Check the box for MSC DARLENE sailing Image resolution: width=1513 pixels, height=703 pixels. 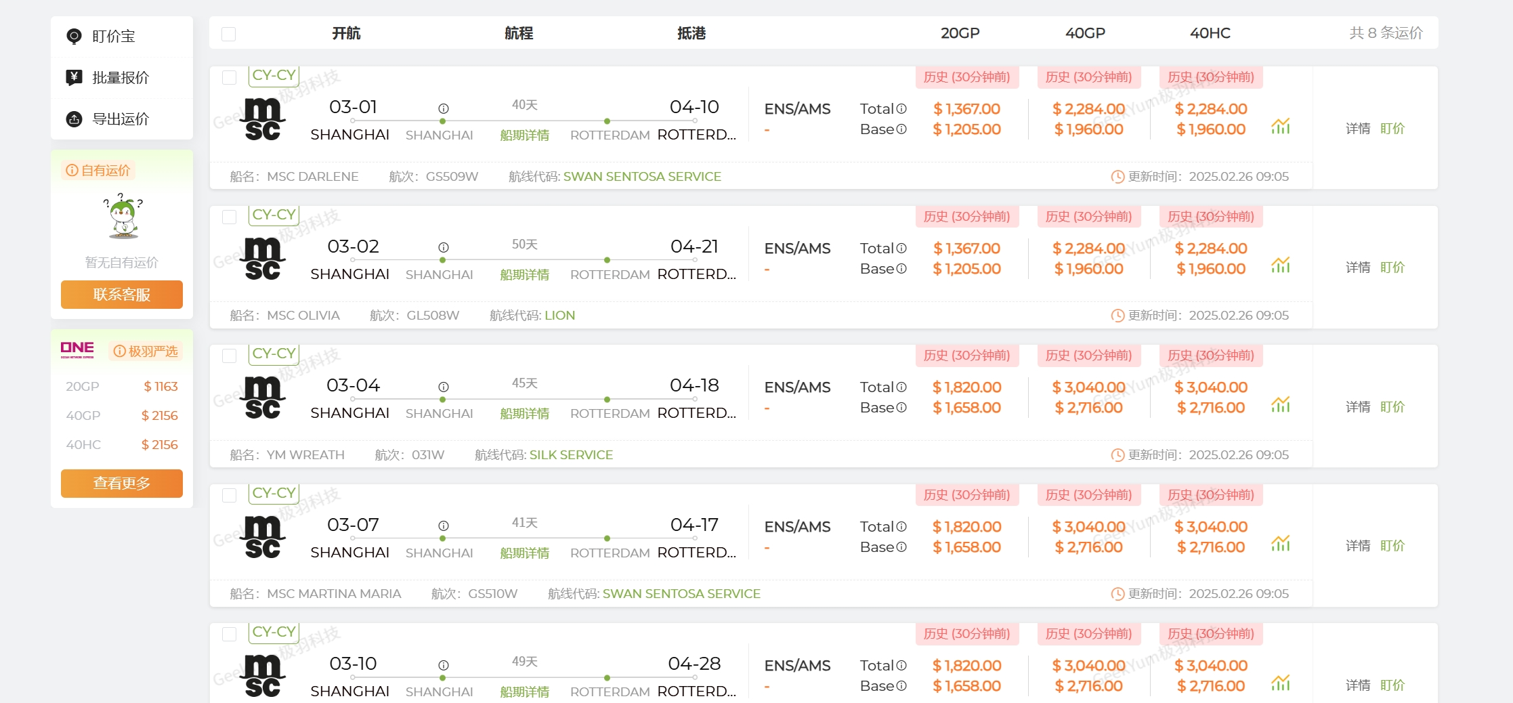(230, 78)
